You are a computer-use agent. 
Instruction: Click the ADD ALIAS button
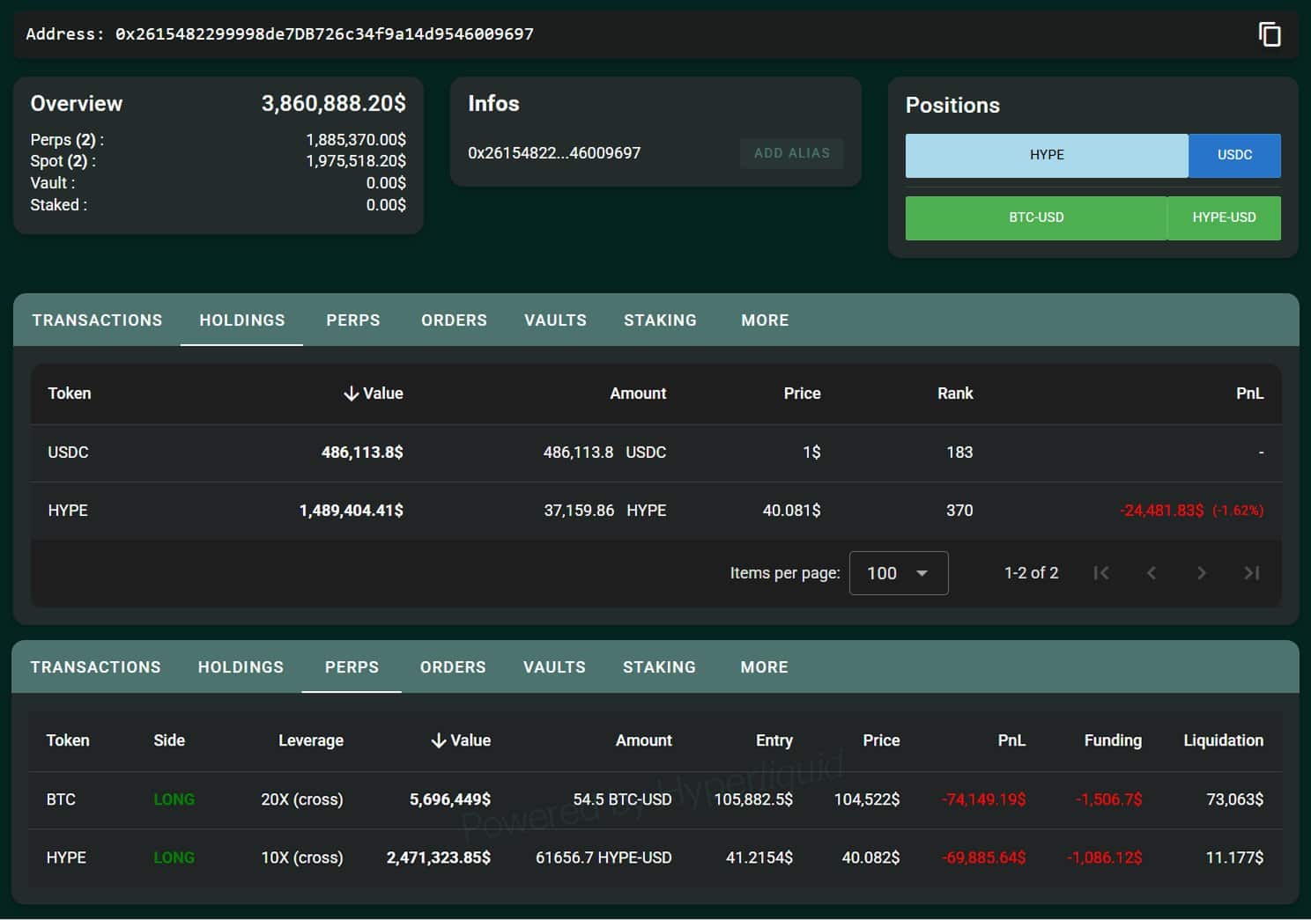tap(791, 153)
